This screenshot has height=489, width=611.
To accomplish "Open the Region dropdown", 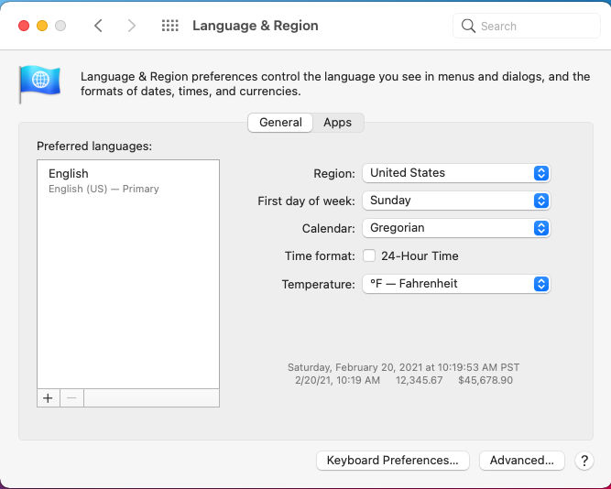I will click(x=456, y=173).
